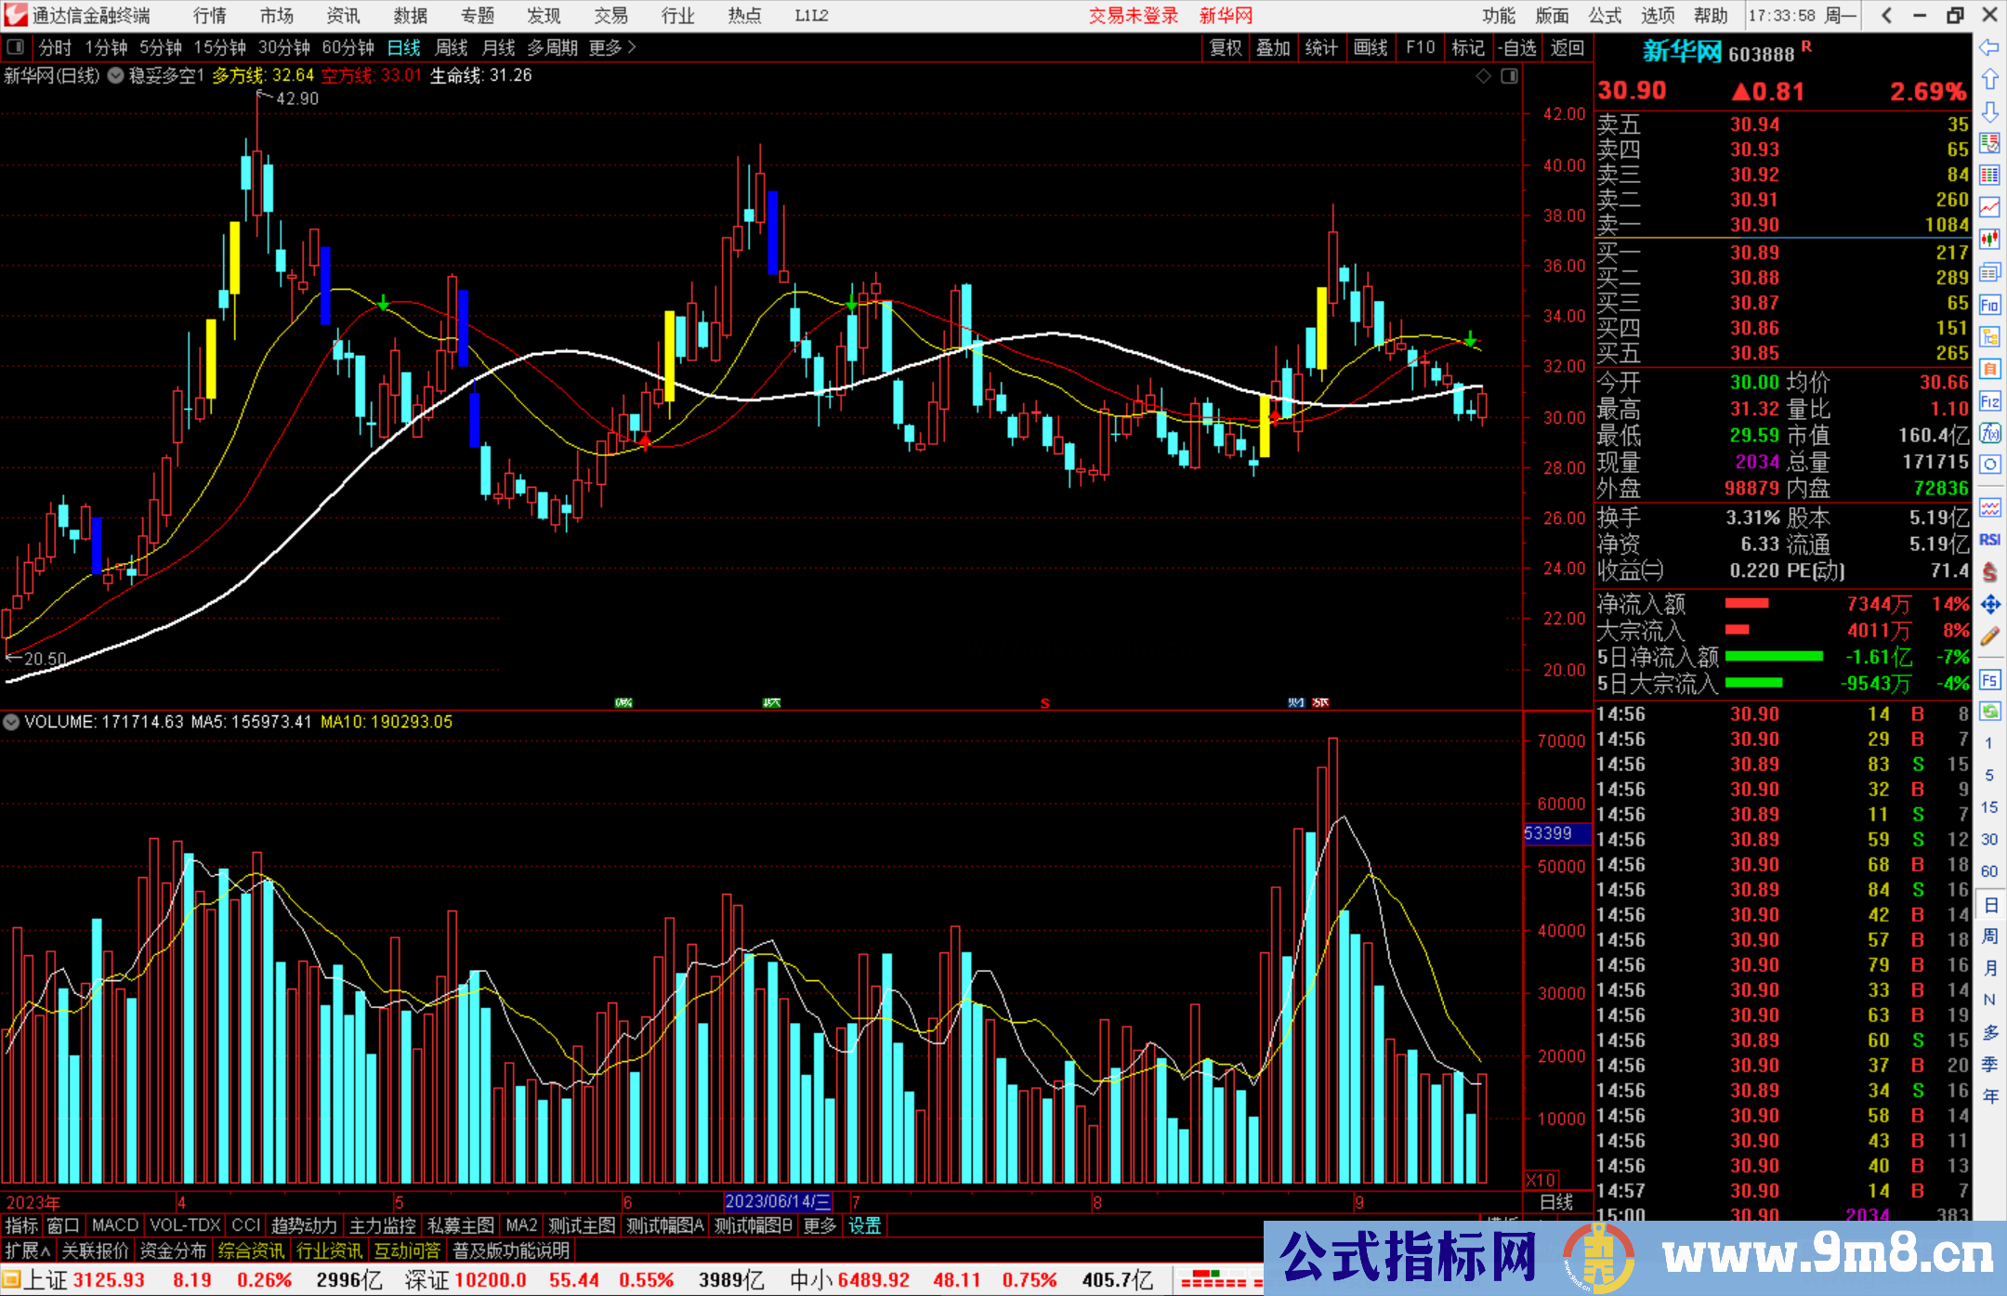The height and width of the screenshot is (1296, 2007).
Task: Click the red S icon in sidebar
Action: (x=1989, y=572)
